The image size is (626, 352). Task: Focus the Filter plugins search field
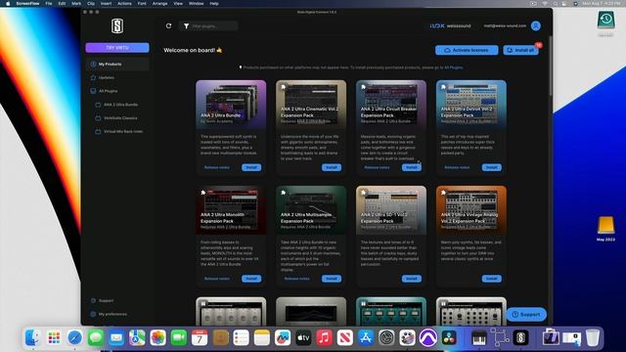208,26
